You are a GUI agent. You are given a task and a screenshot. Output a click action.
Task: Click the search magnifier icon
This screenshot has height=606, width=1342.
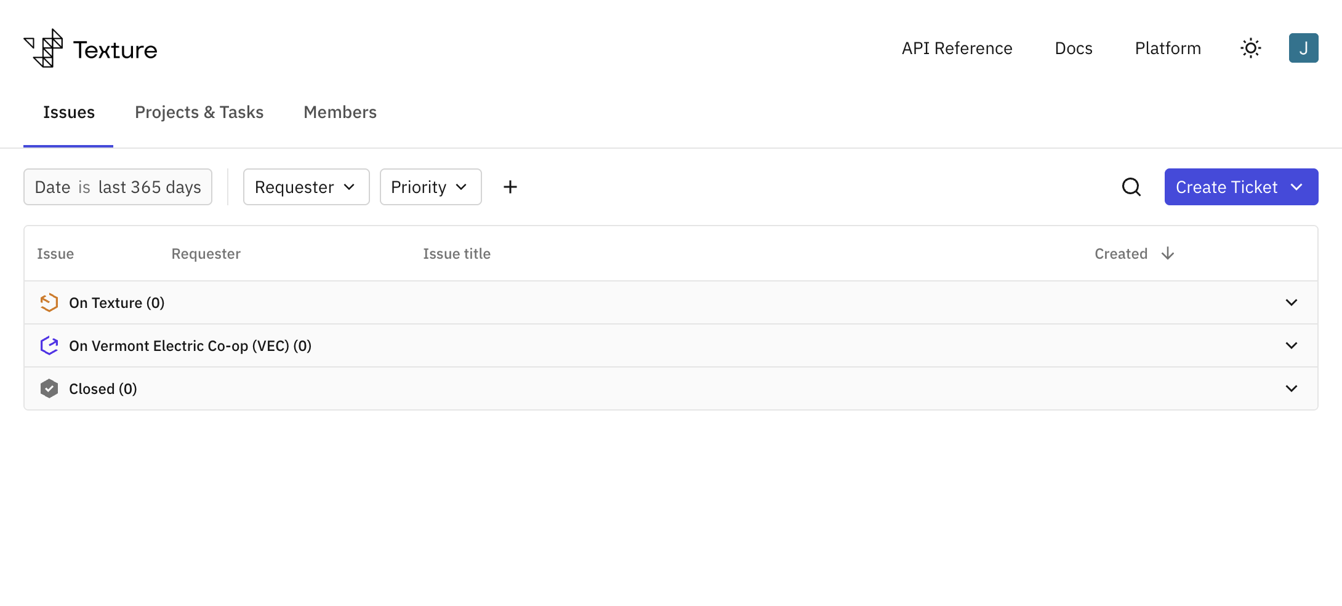[x=1131, y=187]
